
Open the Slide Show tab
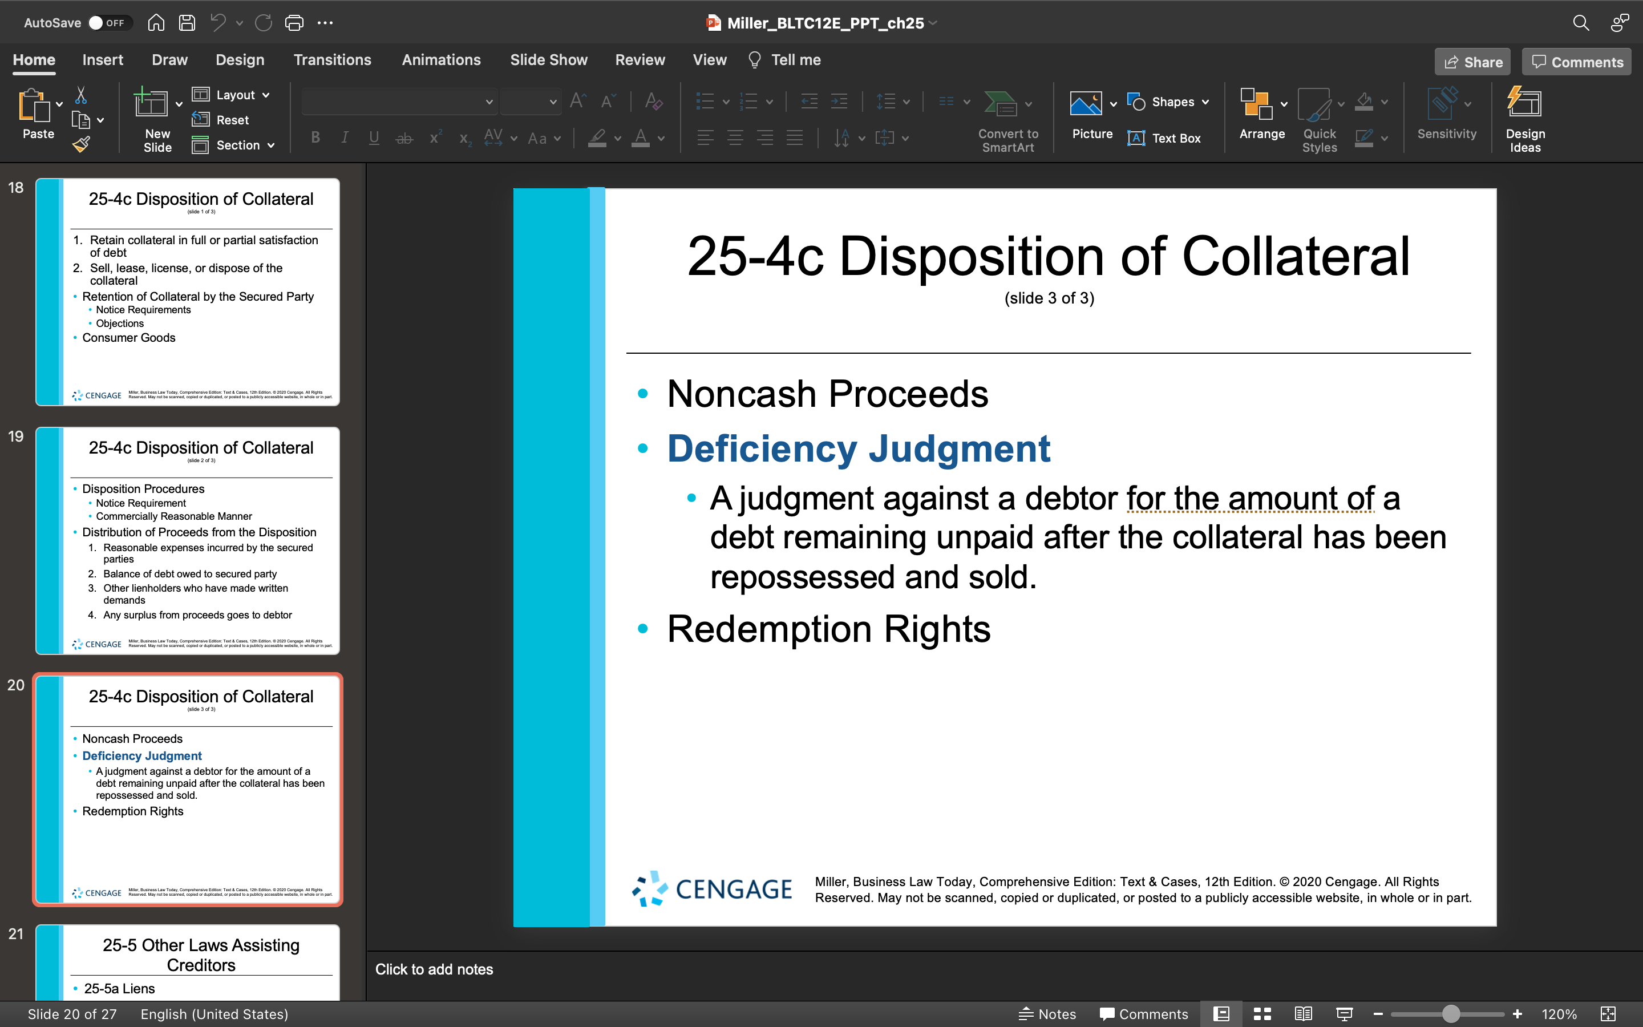coord(549,60)
